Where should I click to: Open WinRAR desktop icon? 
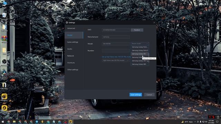(x=4, y=39)
